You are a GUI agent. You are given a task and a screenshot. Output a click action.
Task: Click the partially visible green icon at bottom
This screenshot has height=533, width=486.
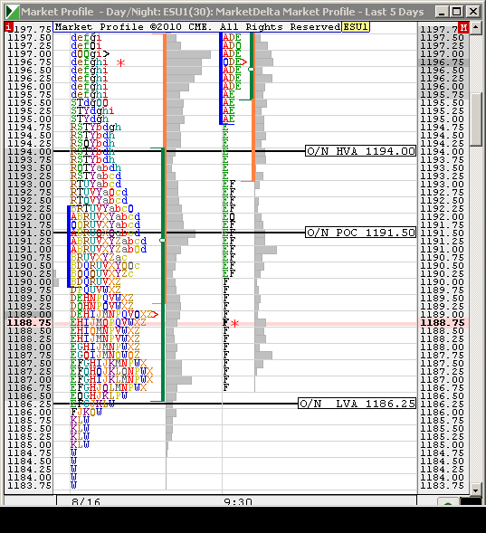(448, 502)
